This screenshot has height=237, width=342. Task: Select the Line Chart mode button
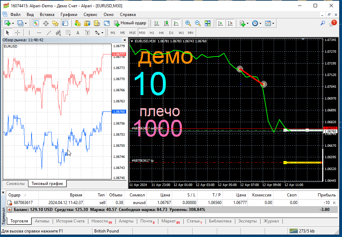click(x=176, y=23)
